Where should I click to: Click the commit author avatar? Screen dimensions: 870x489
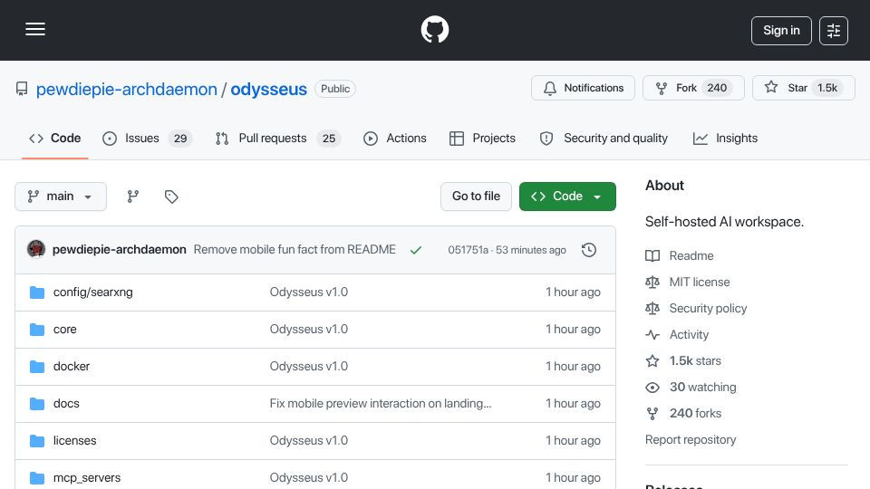coord(36,250)
